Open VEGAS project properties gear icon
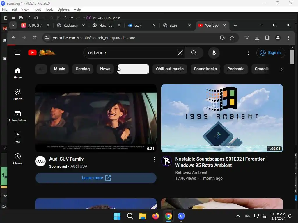 (36, 18)
